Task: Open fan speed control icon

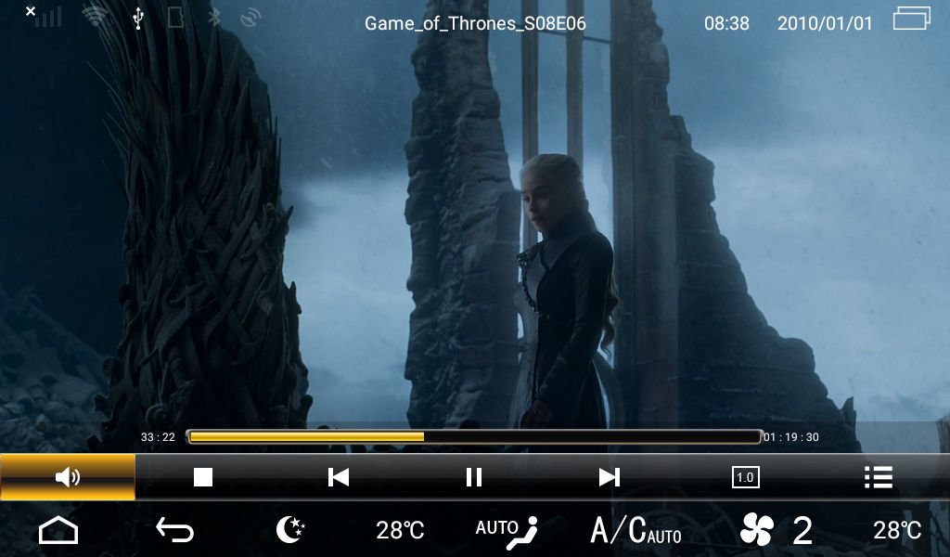Action: pyautogui.click(x=757, y=530)
